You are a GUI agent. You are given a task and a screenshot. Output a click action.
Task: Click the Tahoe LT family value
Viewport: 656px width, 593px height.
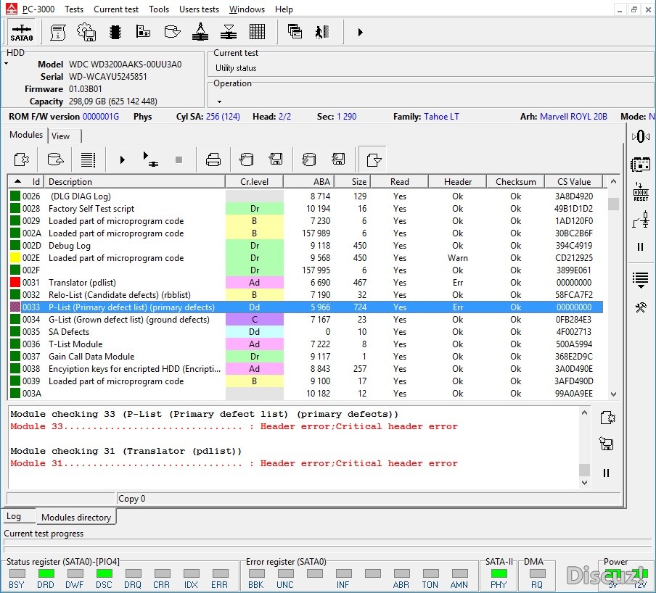(441, 117)
